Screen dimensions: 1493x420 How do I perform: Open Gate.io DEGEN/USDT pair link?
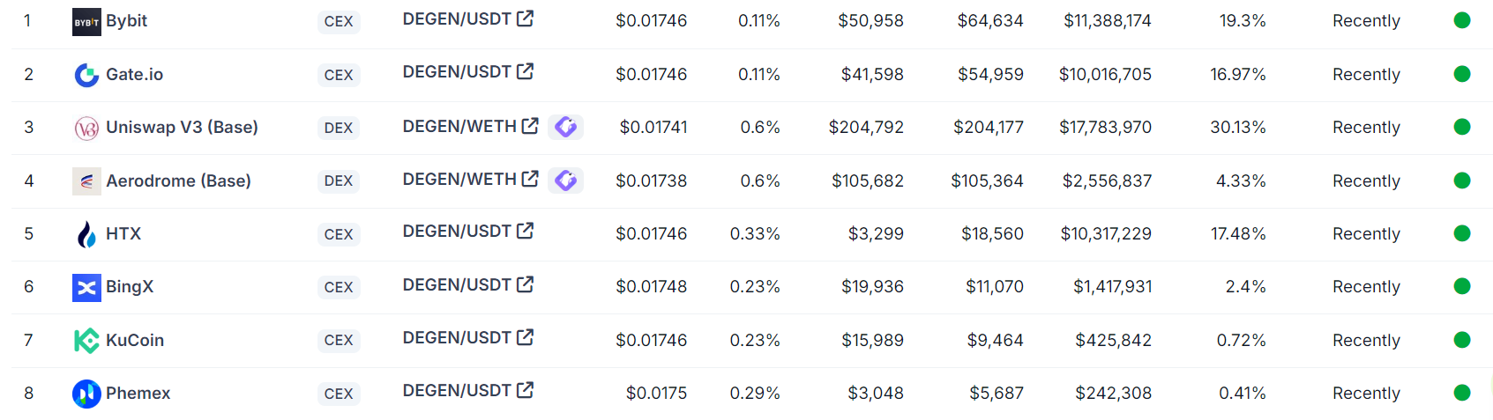[x=467, y=71]
